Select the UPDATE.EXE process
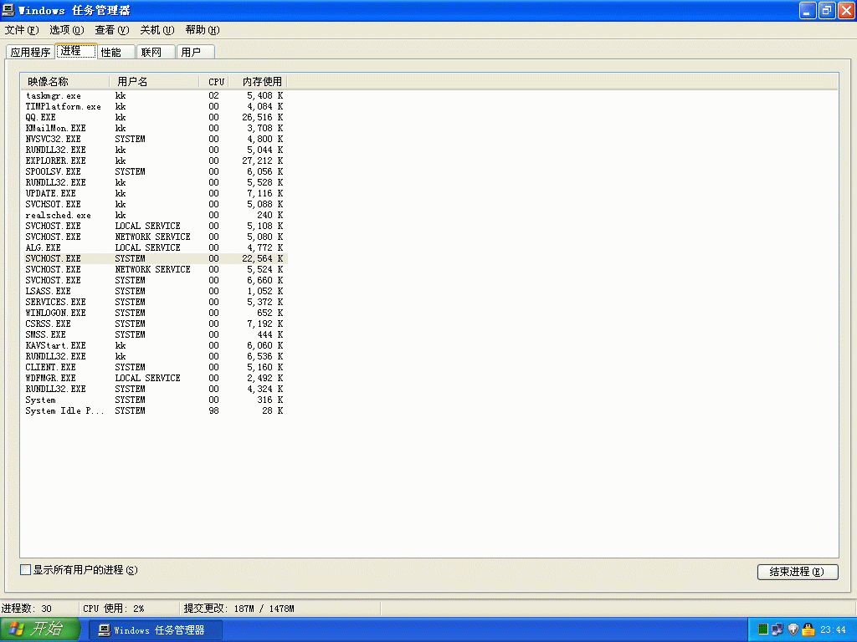 click(154, 193)
